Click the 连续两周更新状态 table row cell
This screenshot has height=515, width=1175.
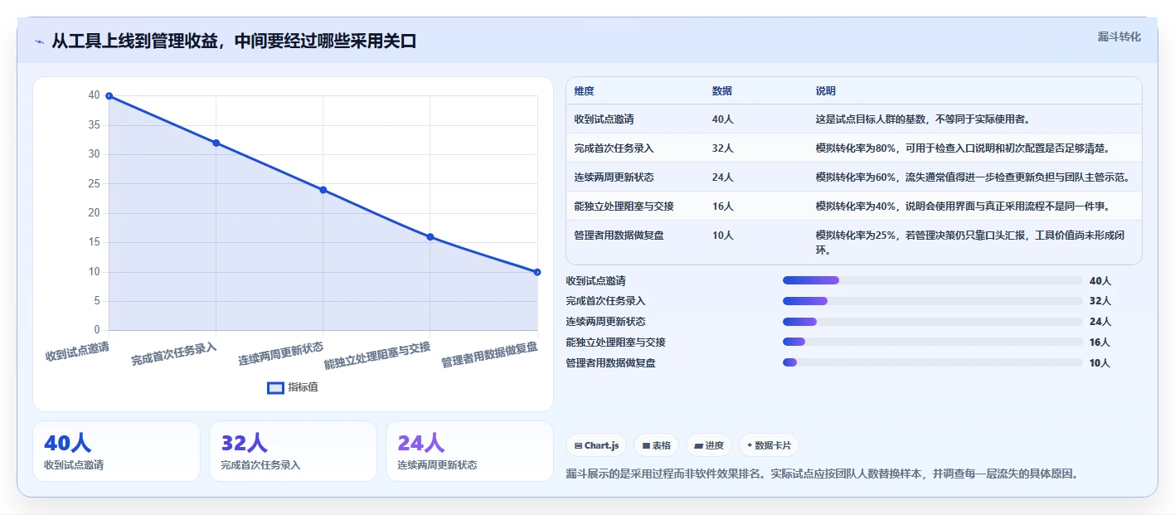[x=614, y=177]
